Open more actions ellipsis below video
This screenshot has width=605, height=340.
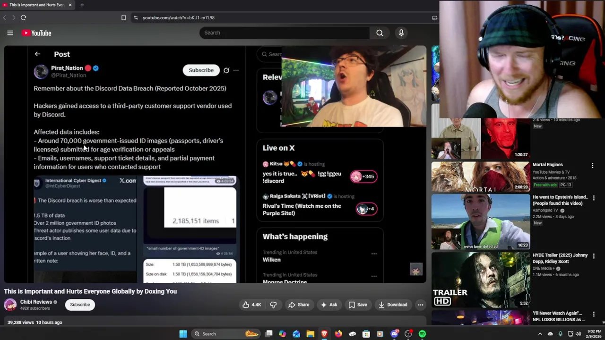coord(421,305)
